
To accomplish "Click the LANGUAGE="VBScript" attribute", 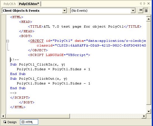I will (67, 55).
